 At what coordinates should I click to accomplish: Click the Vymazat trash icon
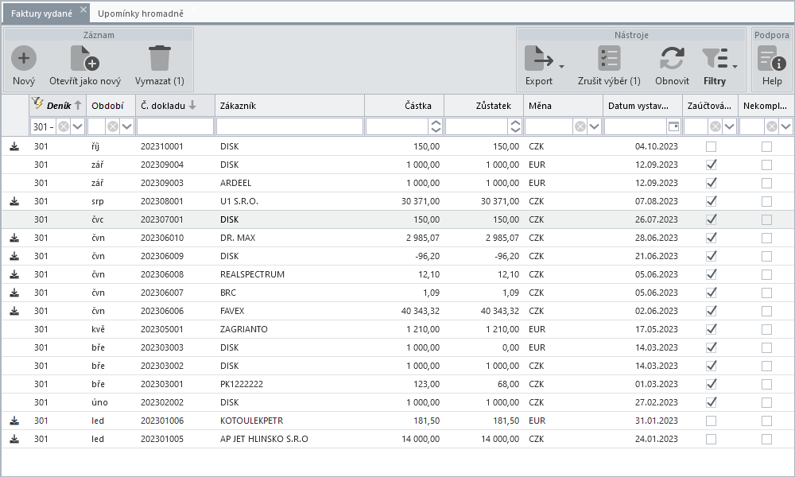[x=159, y=58]
